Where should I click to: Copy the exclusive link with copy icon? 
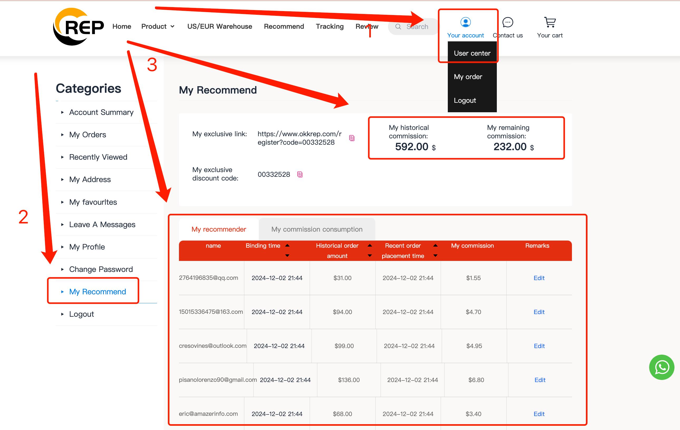click(x=352, y=138)
